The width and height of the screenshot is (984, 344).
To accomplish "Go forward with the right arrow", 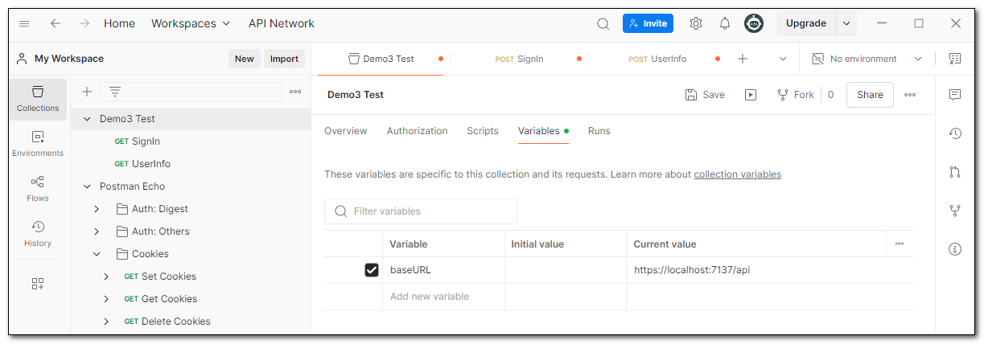I will coord(83,23).
